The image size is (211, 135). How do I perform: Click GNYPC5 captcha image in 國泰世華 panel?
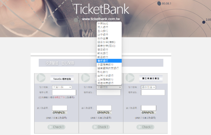point(148,113)
